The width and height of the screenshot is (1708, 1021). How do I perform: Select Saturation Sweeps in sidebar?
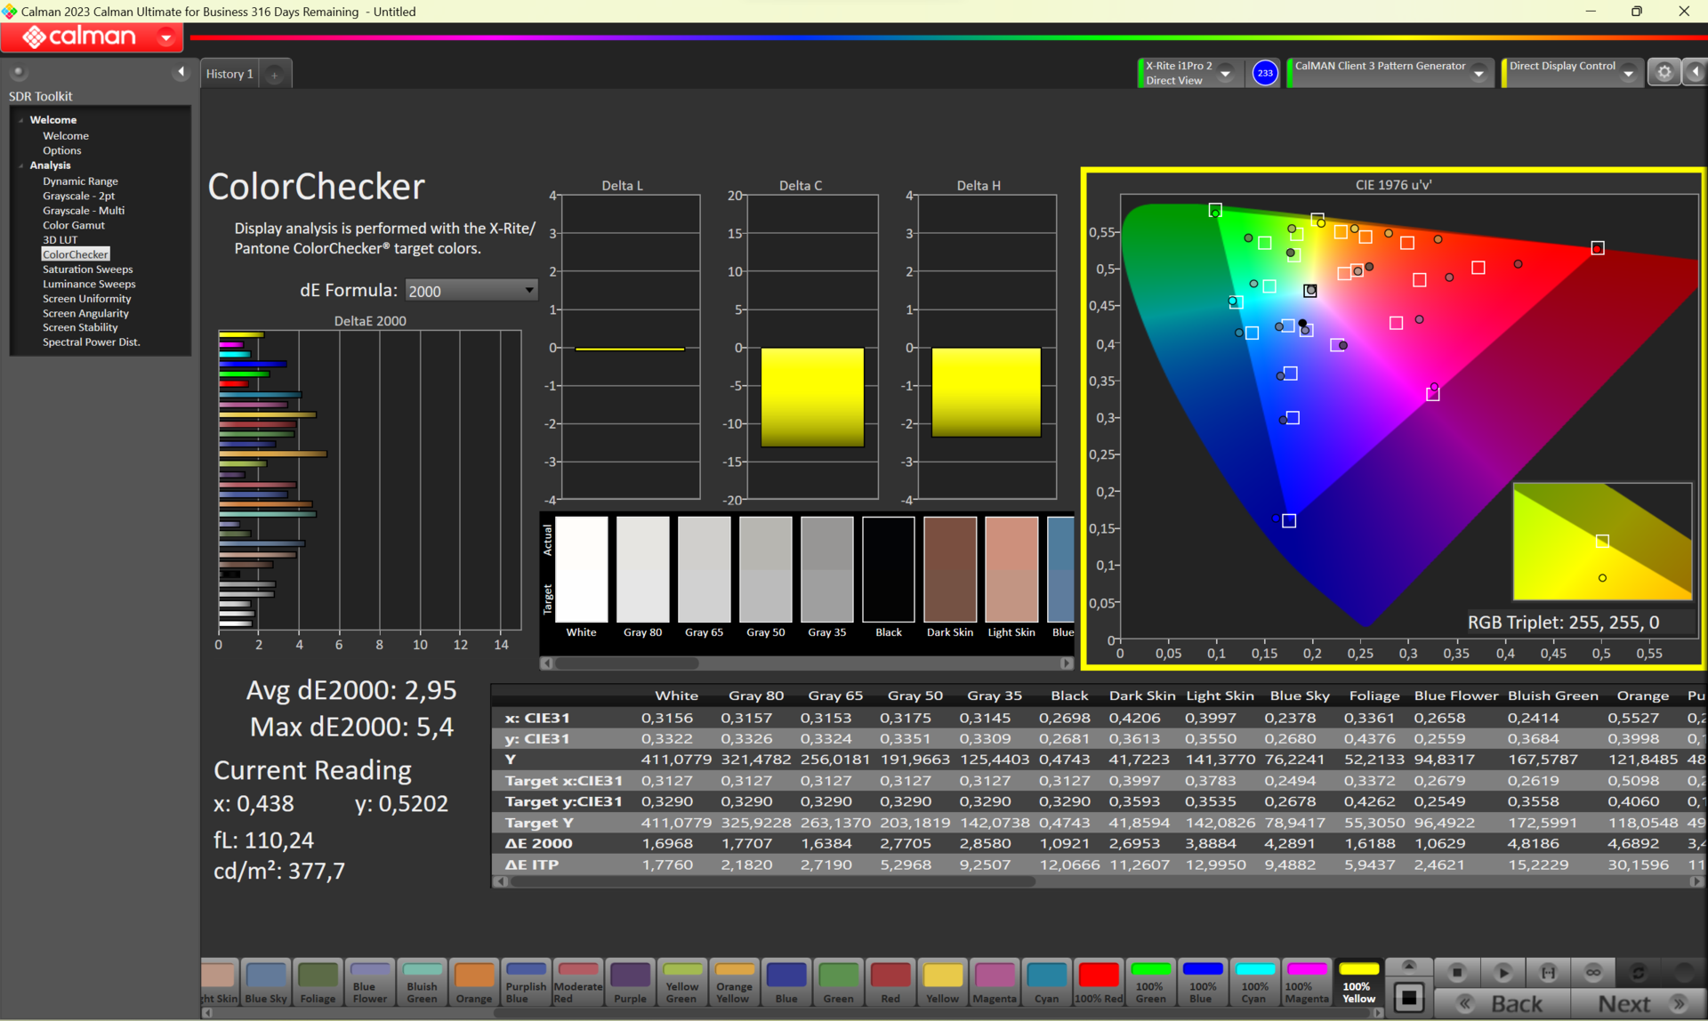click(x=87, y=269)
